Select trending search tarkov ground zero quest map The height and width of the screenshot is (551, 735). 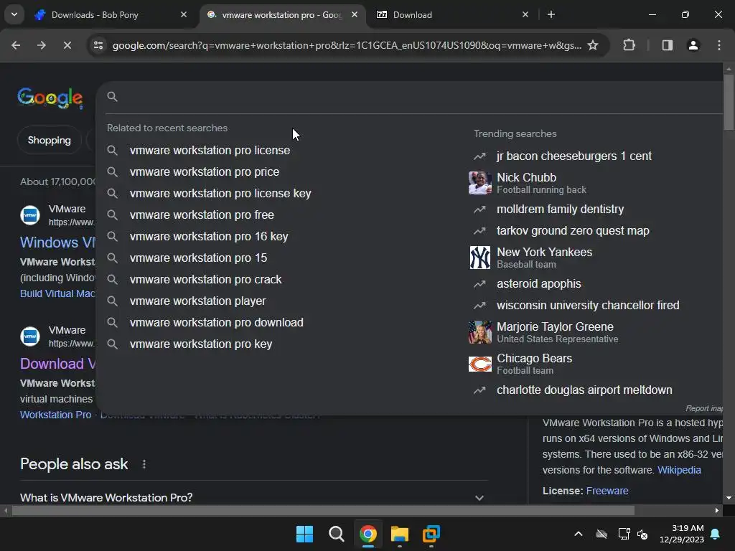coord(573,230)
